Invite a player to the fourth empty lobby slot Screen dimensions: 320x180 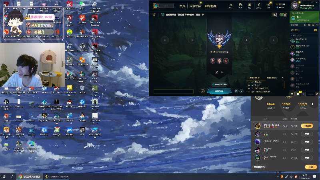click(274, 40)
